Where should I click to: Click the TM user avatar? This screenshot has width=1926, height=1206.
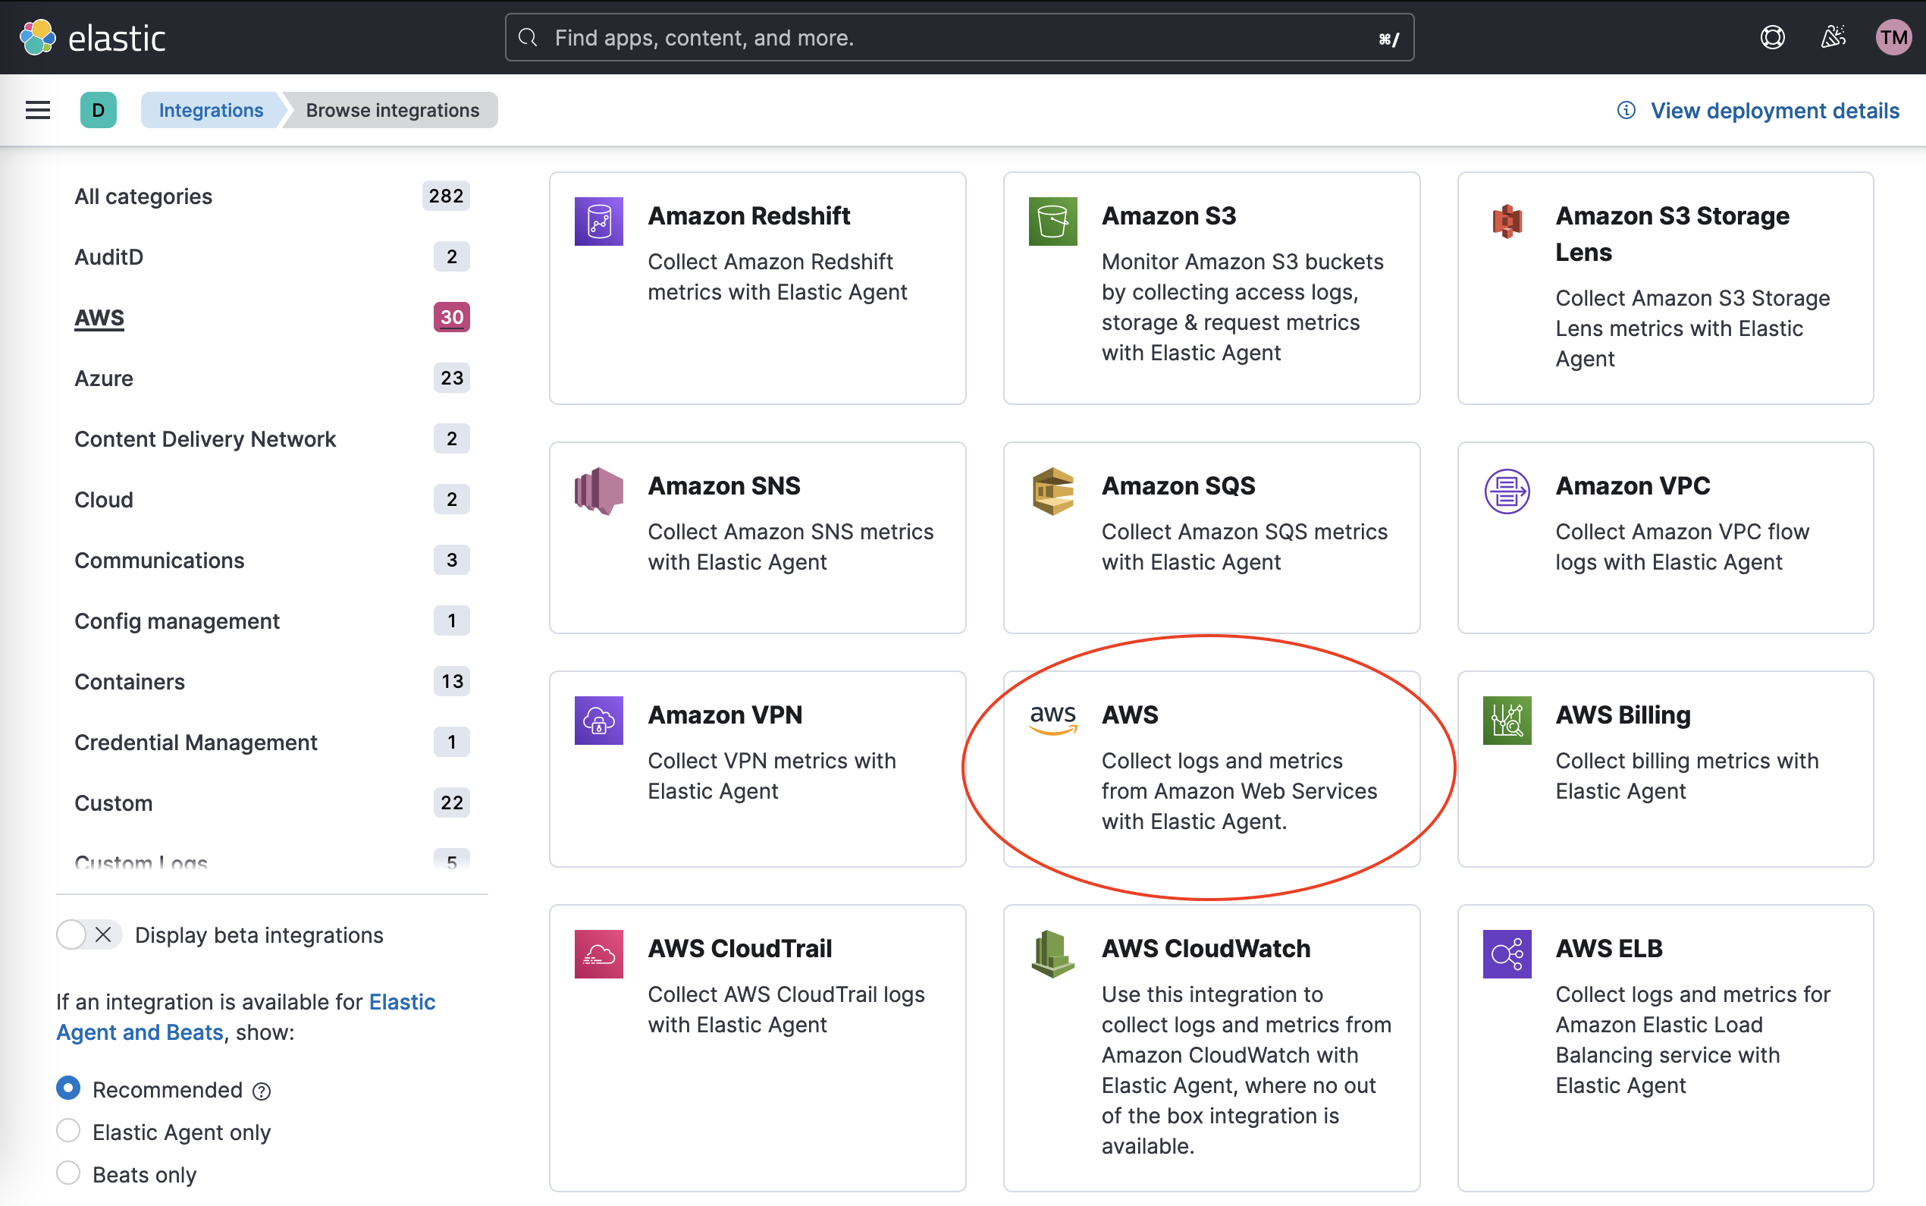point(1894,36)
